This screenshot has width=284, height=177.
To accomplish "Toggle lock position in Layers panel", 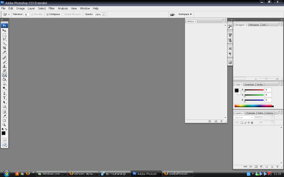I will (x=248, y=122).
